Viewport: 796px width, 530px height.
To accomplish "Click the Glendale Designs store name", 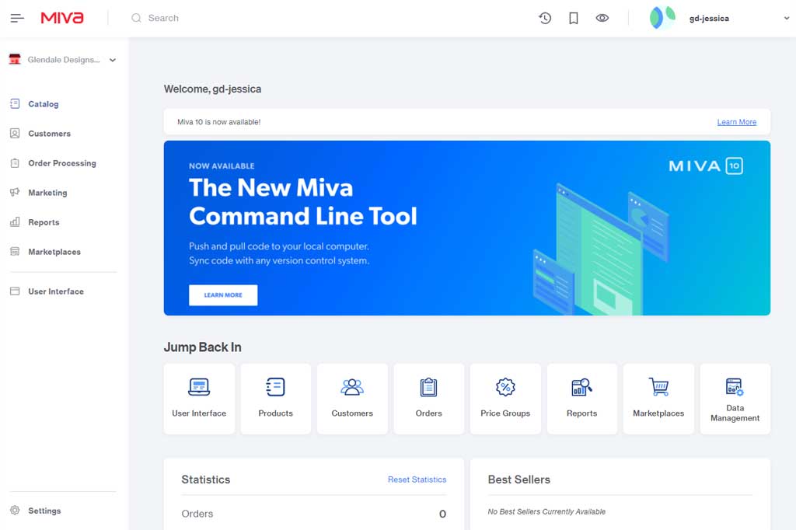I will point(64,60).
